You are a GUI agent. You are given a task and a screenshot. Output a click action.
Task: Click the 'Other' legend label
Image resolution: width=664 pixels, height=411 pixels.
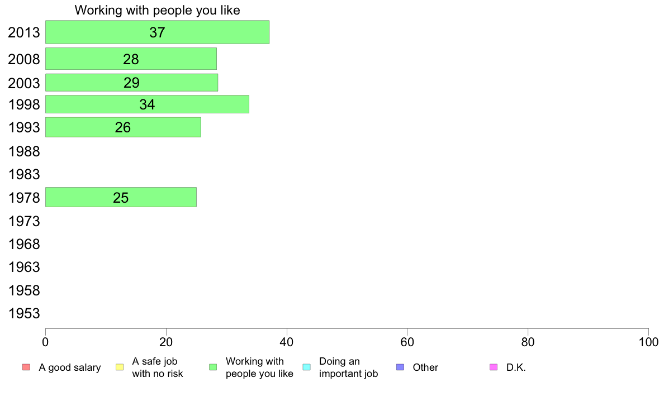(425, 367)
